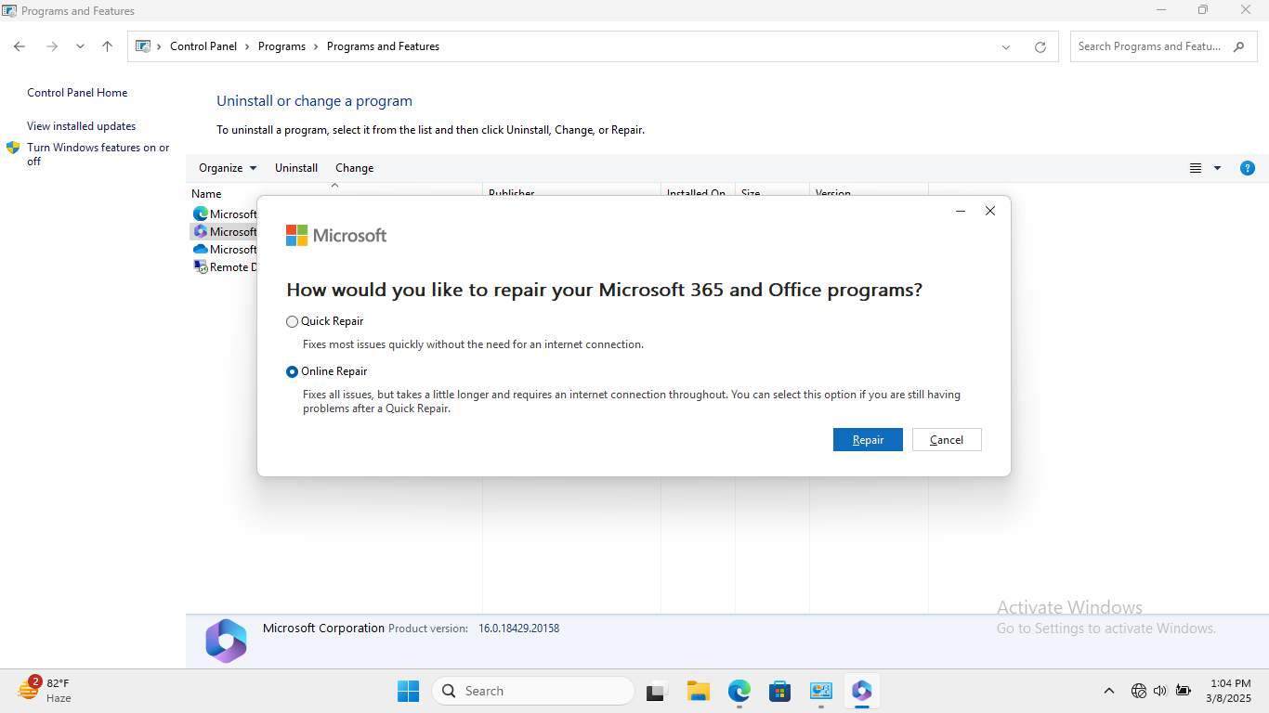Select the Microsoft 365 program entry icon
The height and width of the screenshot is (713, 1269).
click(200, 232)
